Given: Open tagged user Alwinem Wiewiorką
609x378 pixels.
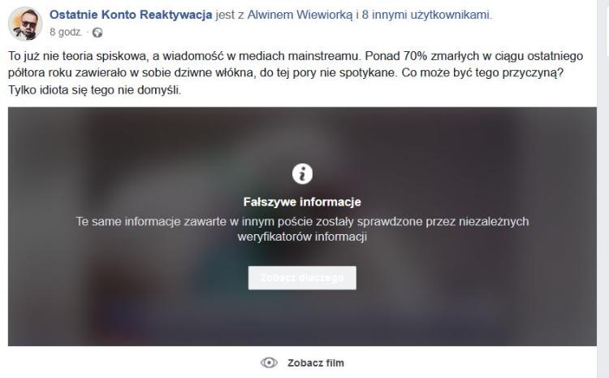Looking at the screenshot, I should pyautogui.click(x=300, y=15).
